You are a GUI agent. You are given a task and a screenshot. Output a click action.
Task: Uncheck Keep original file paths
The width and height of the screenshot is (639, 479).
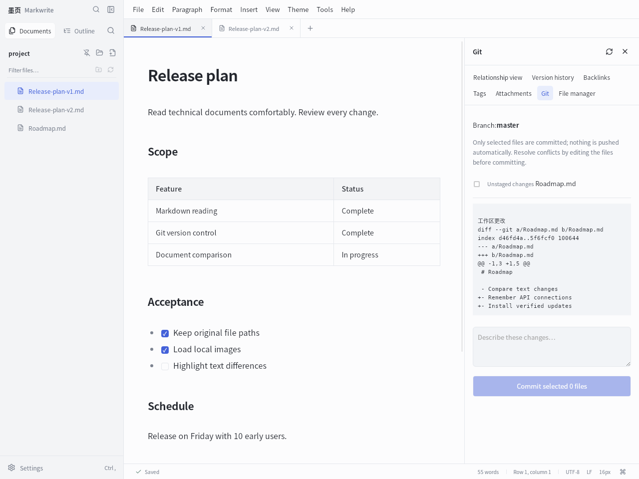click(x=165, y=333)
